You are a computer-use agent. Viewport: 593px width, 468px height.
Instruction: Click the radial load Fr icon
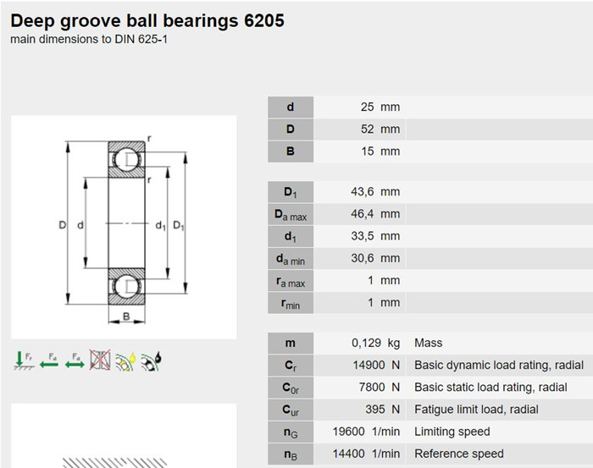21,361
